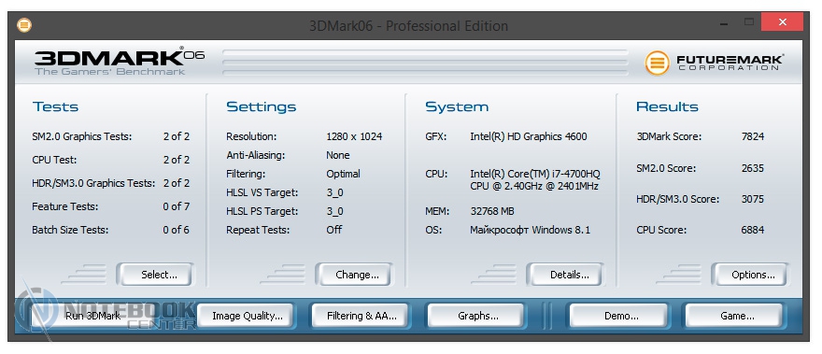Click the HDR/SM3.0 Score value 3075
Screen dimensions: 822x354
(753, 199)
